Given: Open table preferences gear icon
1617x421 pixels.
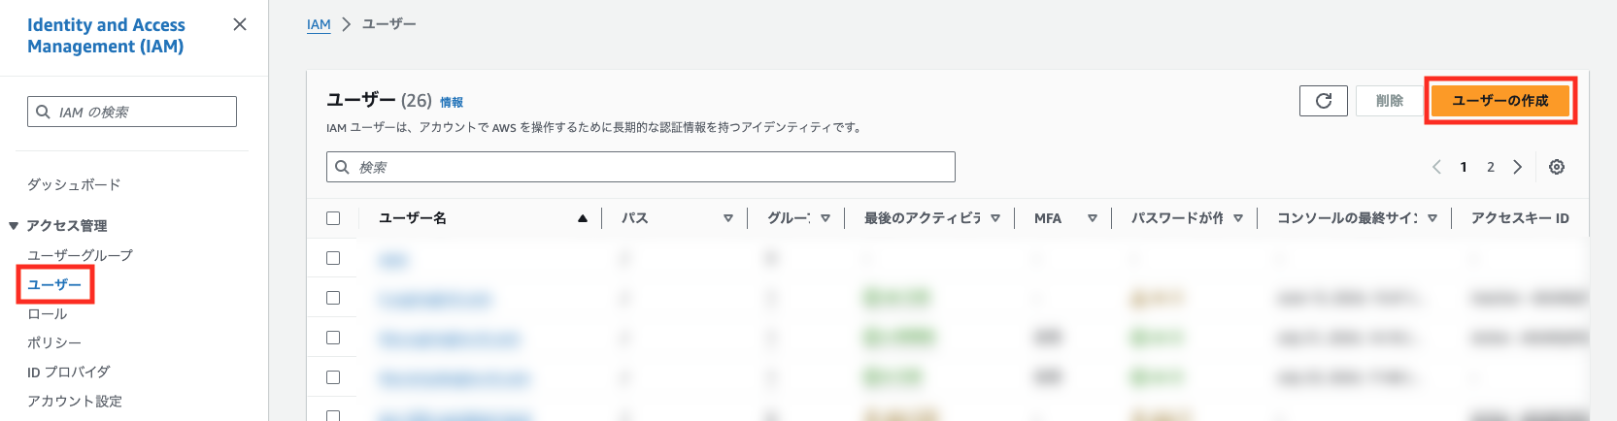Looking at the screenshot, I should click(x=1557, y=167).
